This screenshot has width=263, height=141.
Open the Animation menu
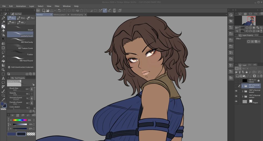click(21, 6)
